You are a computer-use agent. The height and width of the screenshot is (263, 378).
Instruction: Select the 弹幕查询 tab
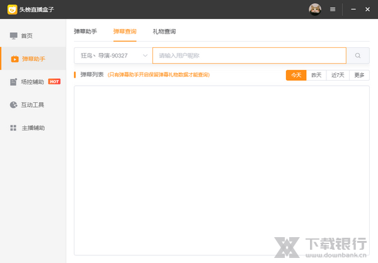[x=124, y=31]
